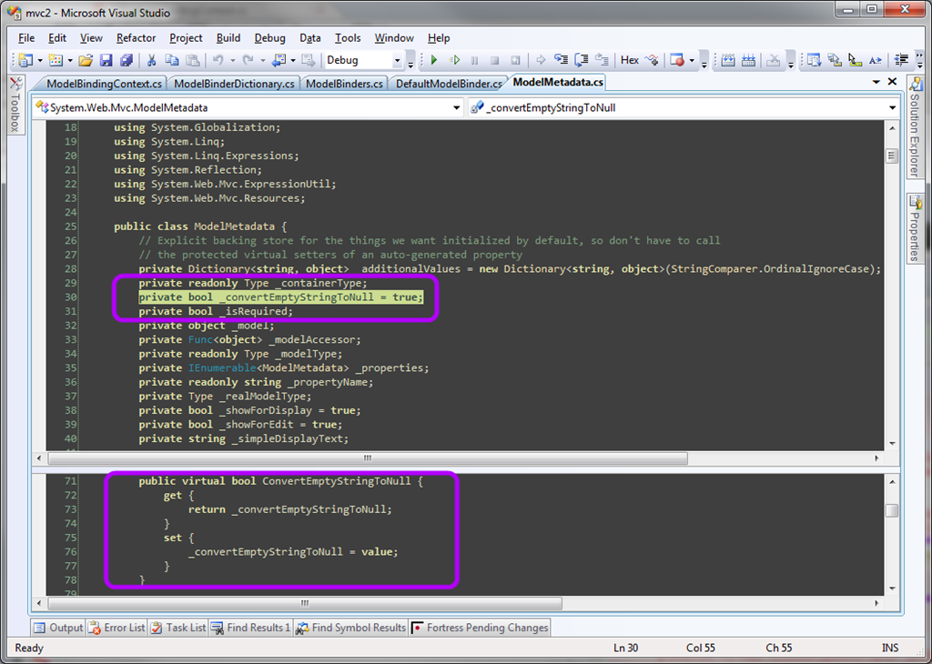Switch to the ModelBinders.cs tab
The image size is (932, 664).
(344, 83)
